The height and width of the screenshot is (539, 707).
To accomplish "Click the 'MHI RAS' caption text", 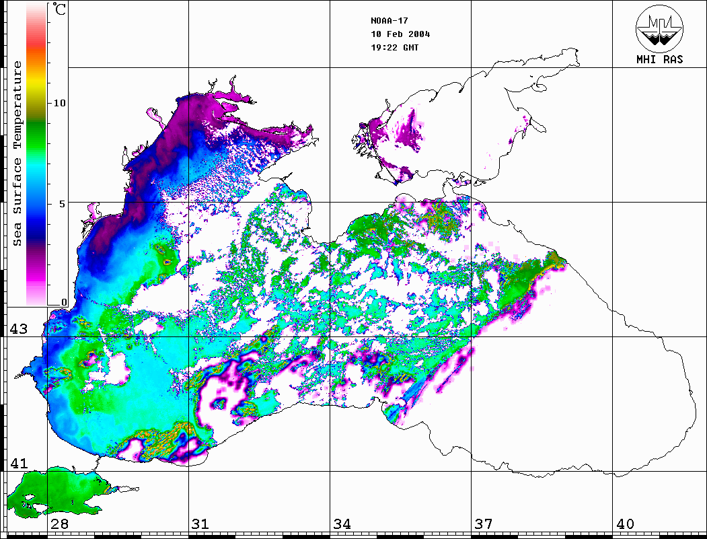I will tap(660, 59).
